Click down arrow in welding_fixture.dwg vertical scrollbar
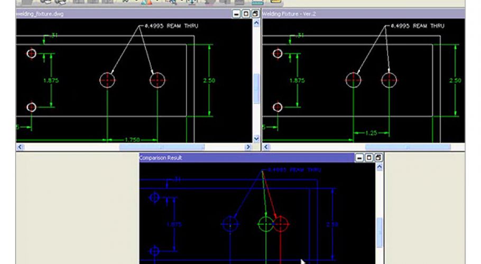 point(256,139)
